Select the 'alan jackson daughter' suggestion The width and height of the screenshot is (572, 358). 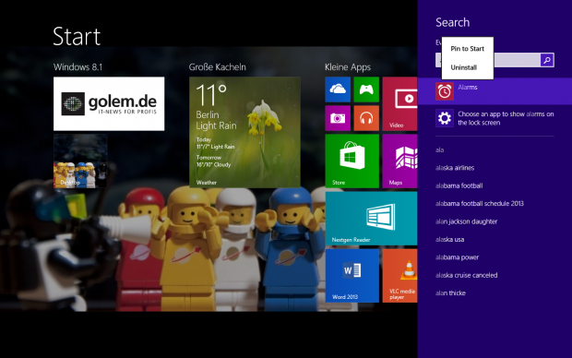(x=466, y=221)
